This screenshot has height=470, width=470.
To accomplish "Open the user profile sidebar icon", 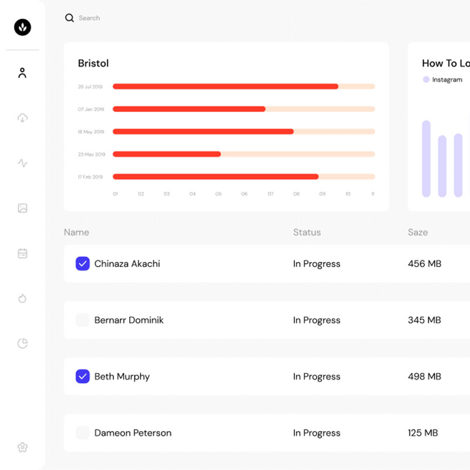I will coord(22,73).
